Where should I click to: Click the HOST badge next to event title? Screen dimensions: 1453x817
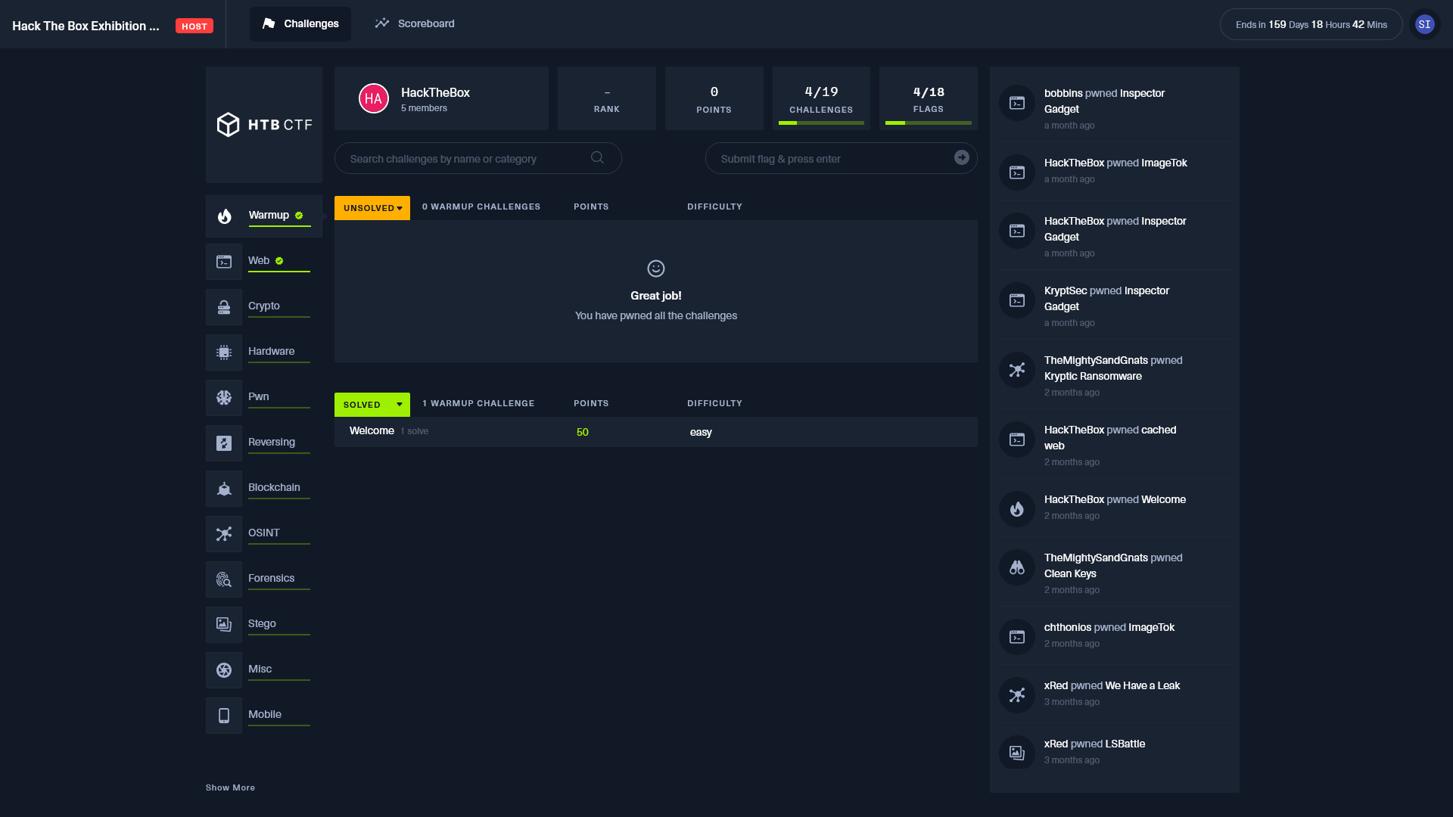pyautogui.click(x=194, y=25)
